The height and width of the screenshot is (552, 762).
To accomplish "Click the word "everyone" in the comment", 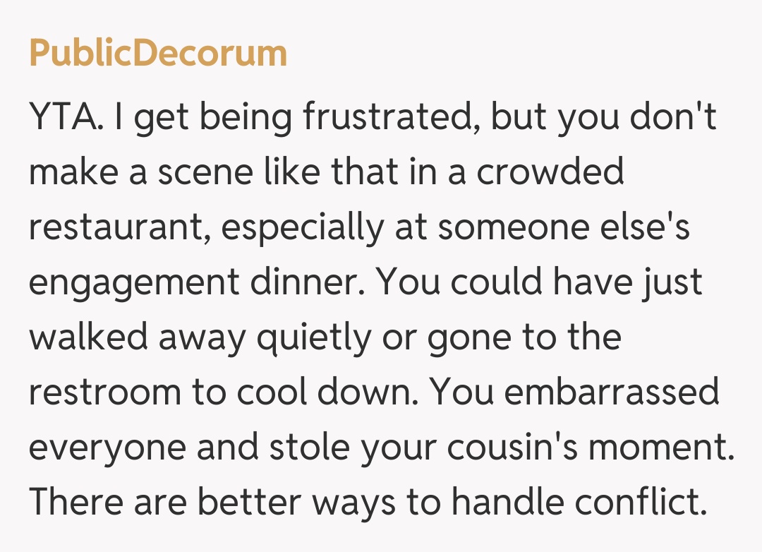I will coord(107,448).
